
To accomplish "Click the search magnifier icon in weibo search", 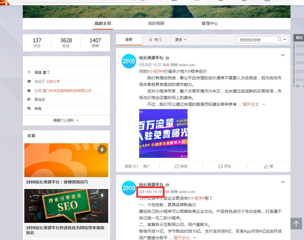I will 280,40.
